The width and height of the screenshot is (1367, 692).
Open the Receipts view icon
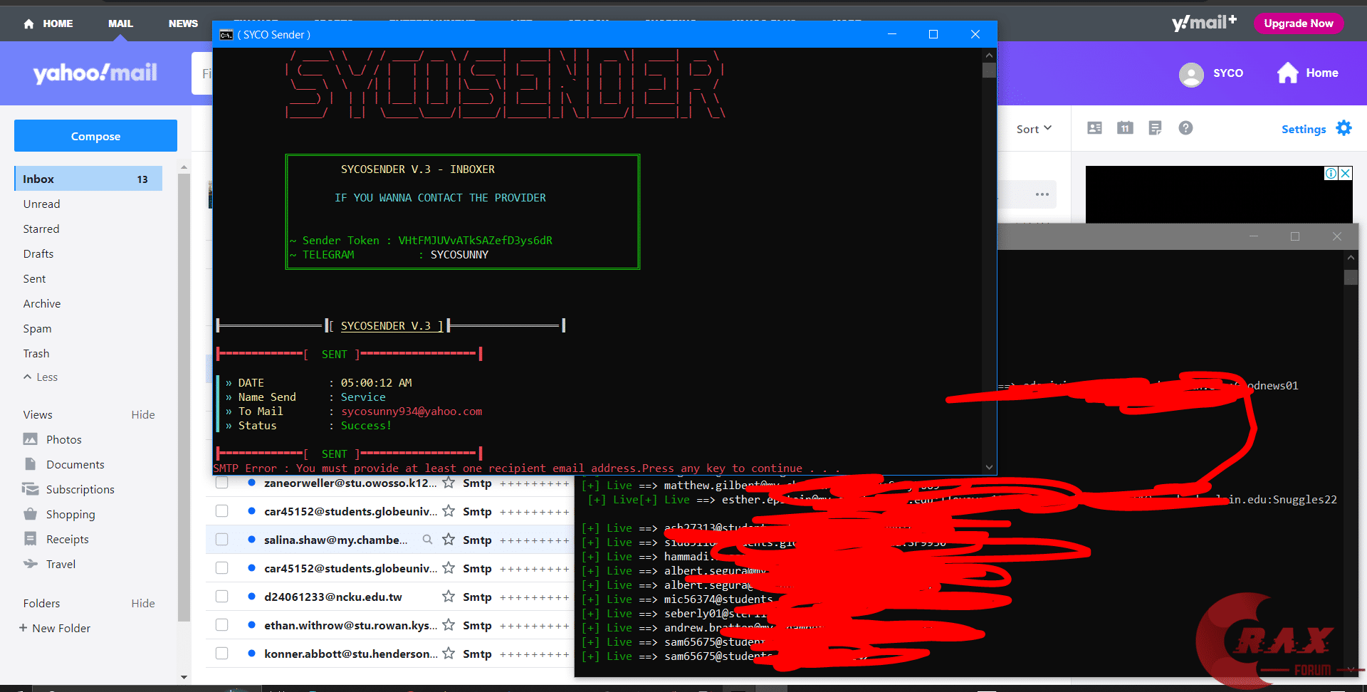point(30,539)
